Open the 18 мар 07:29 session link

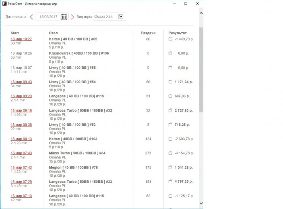pyautogui.click(x=21, y=182)
